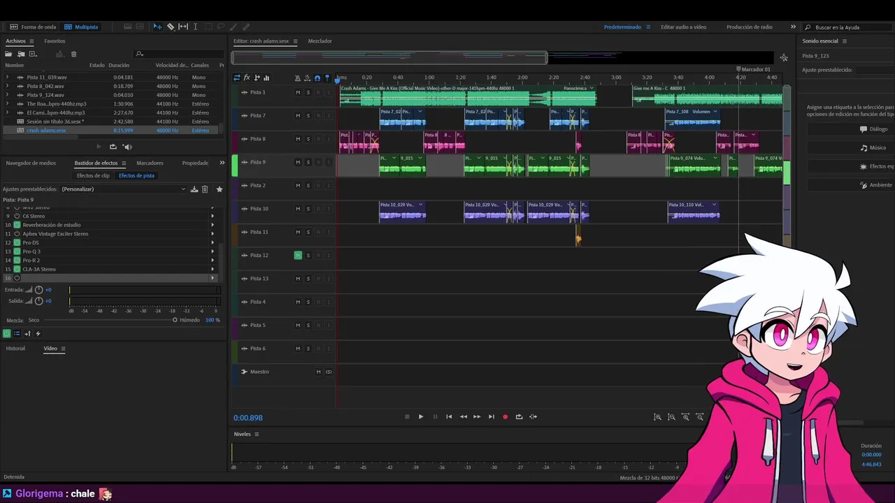This screenshot has width=895, height=503.
Task: Show the sends view in track controls
Action: tap(257, 78)
